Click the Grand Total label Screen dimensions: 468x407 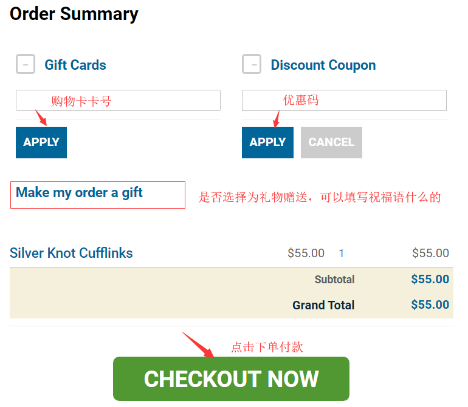[323, 305]
